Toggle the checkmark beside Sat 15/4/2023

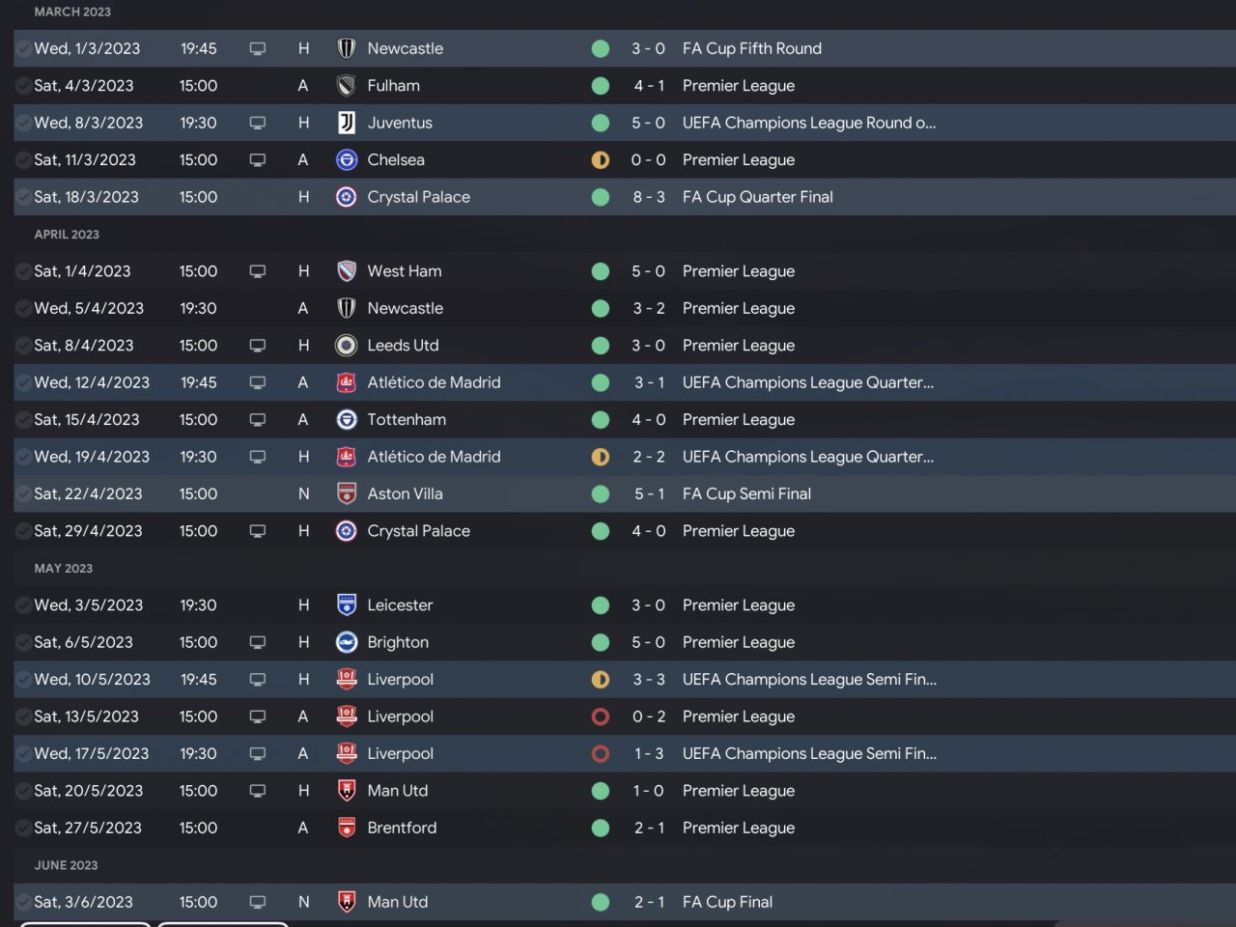click(x=23, y=420)
